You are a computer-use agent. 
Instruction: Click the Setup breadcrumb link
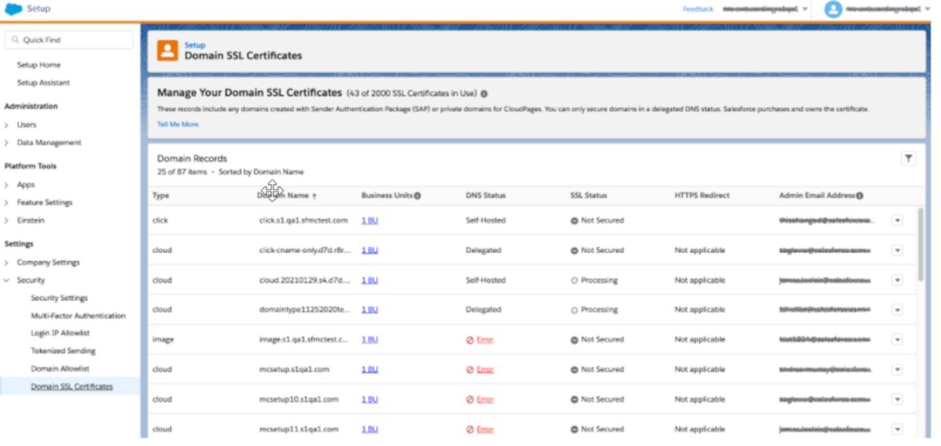coord(195,45)
